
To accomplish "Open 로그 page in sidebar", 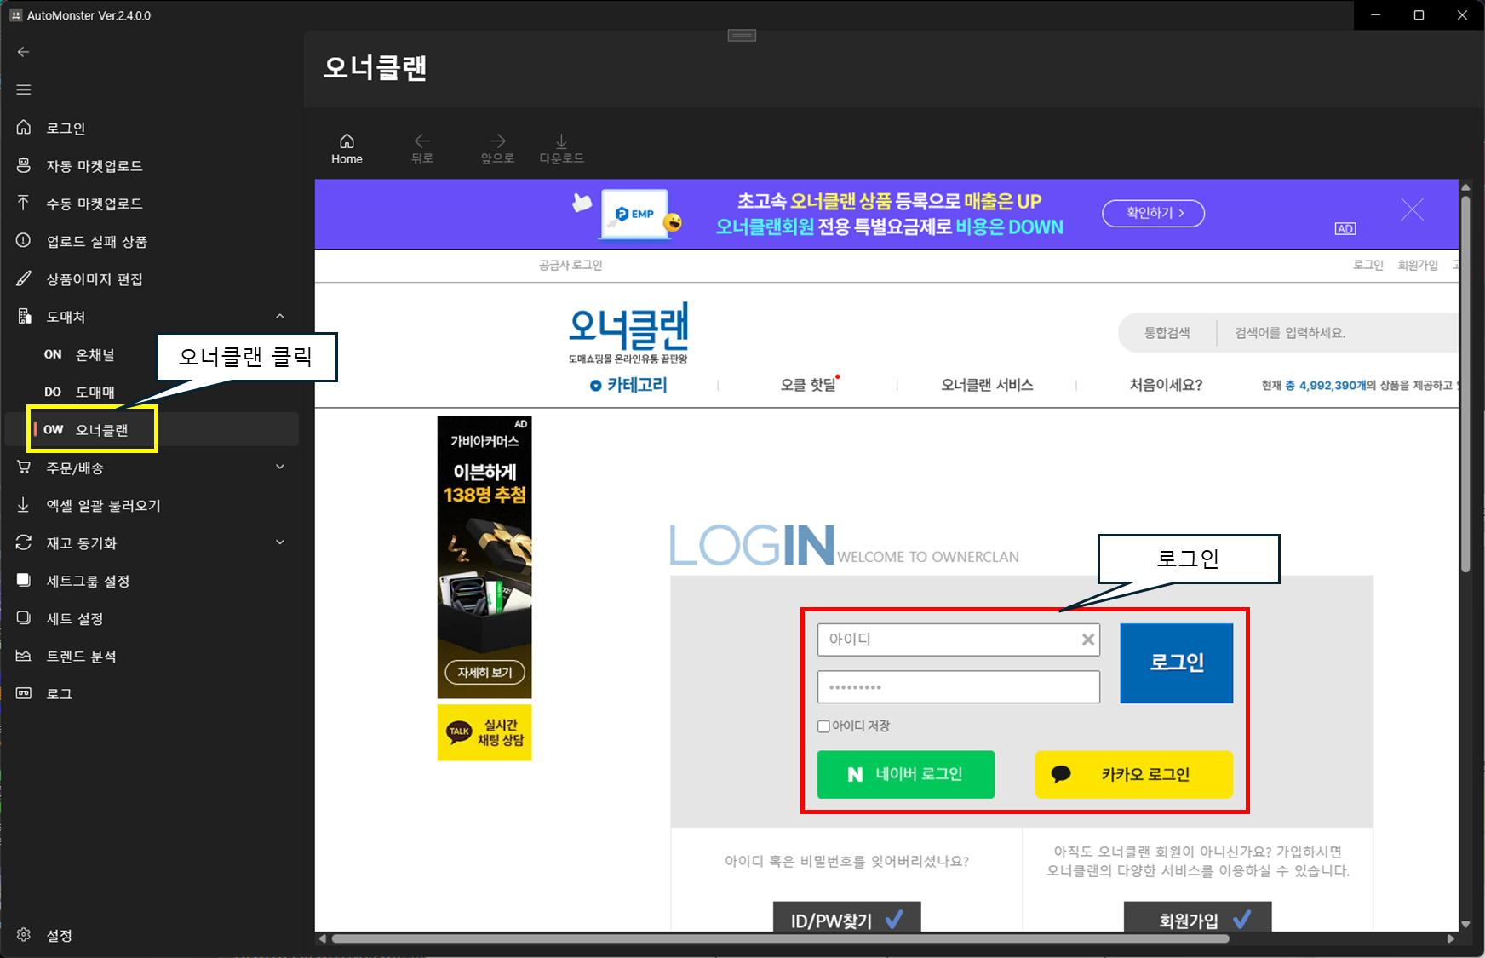I will click(x=152, y=693).
